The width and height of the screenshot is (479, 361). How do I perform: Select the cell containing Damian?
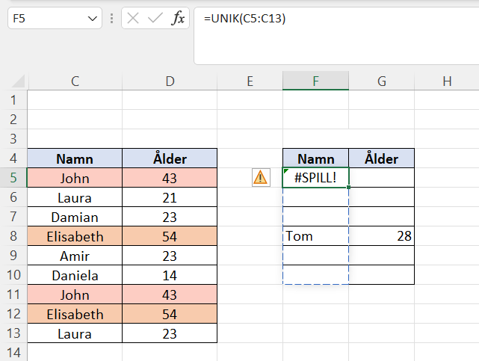[75, 217]
